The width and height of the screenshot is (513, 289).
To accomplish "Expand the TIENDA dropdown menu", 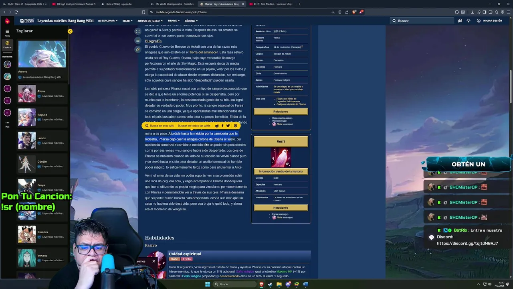I will point(173,20).
